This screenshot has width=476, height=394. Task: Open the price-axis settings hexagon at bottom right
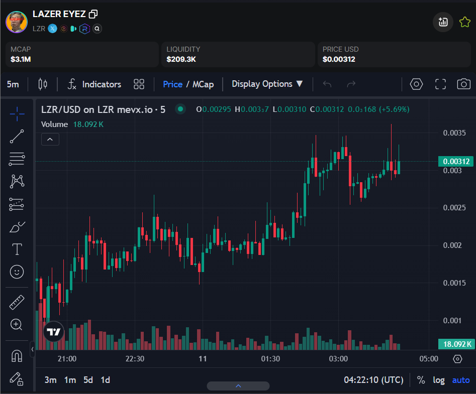click(457, 359)
